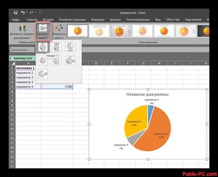218x177 pixels.
Task: Select the sixth layout icon with legend
Action: coord(70,61)
